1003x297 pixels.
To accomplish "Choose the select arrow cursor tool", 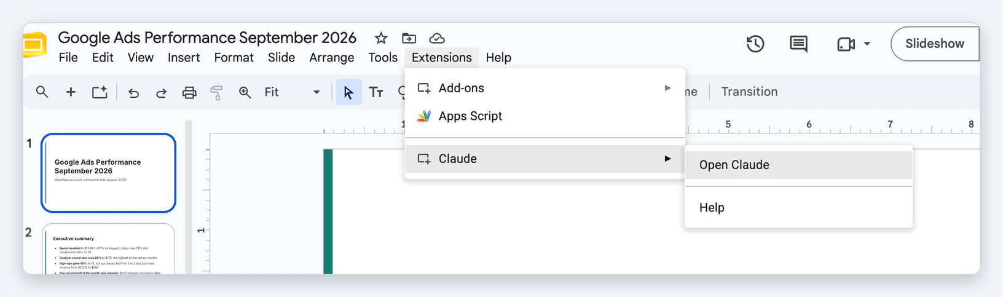I will click(x=348, y=92).
